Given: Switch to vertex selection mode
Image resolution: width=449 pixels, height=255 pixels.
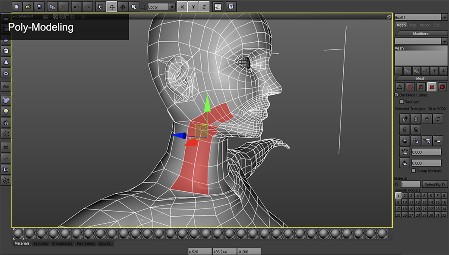Looking at the screenshot, I should (x=400, y=87).
